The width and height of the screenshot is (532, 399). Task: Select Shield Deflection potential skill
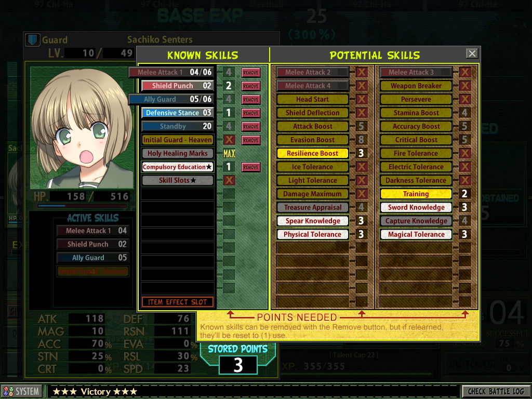pyautogui.click(x=312, y=113)
